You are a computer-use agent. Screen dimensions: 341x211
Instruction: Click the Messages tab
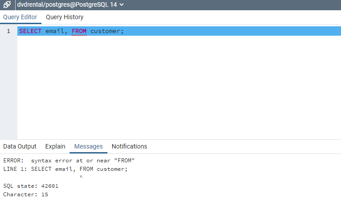tap(88, 146)
